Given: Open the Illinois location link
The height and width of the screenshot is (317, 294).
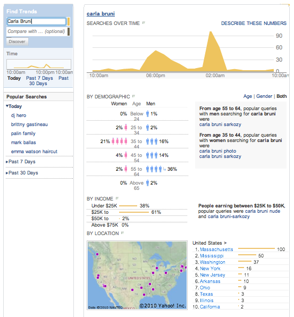Looking at the screenshot, I should [x=206, y=301].
